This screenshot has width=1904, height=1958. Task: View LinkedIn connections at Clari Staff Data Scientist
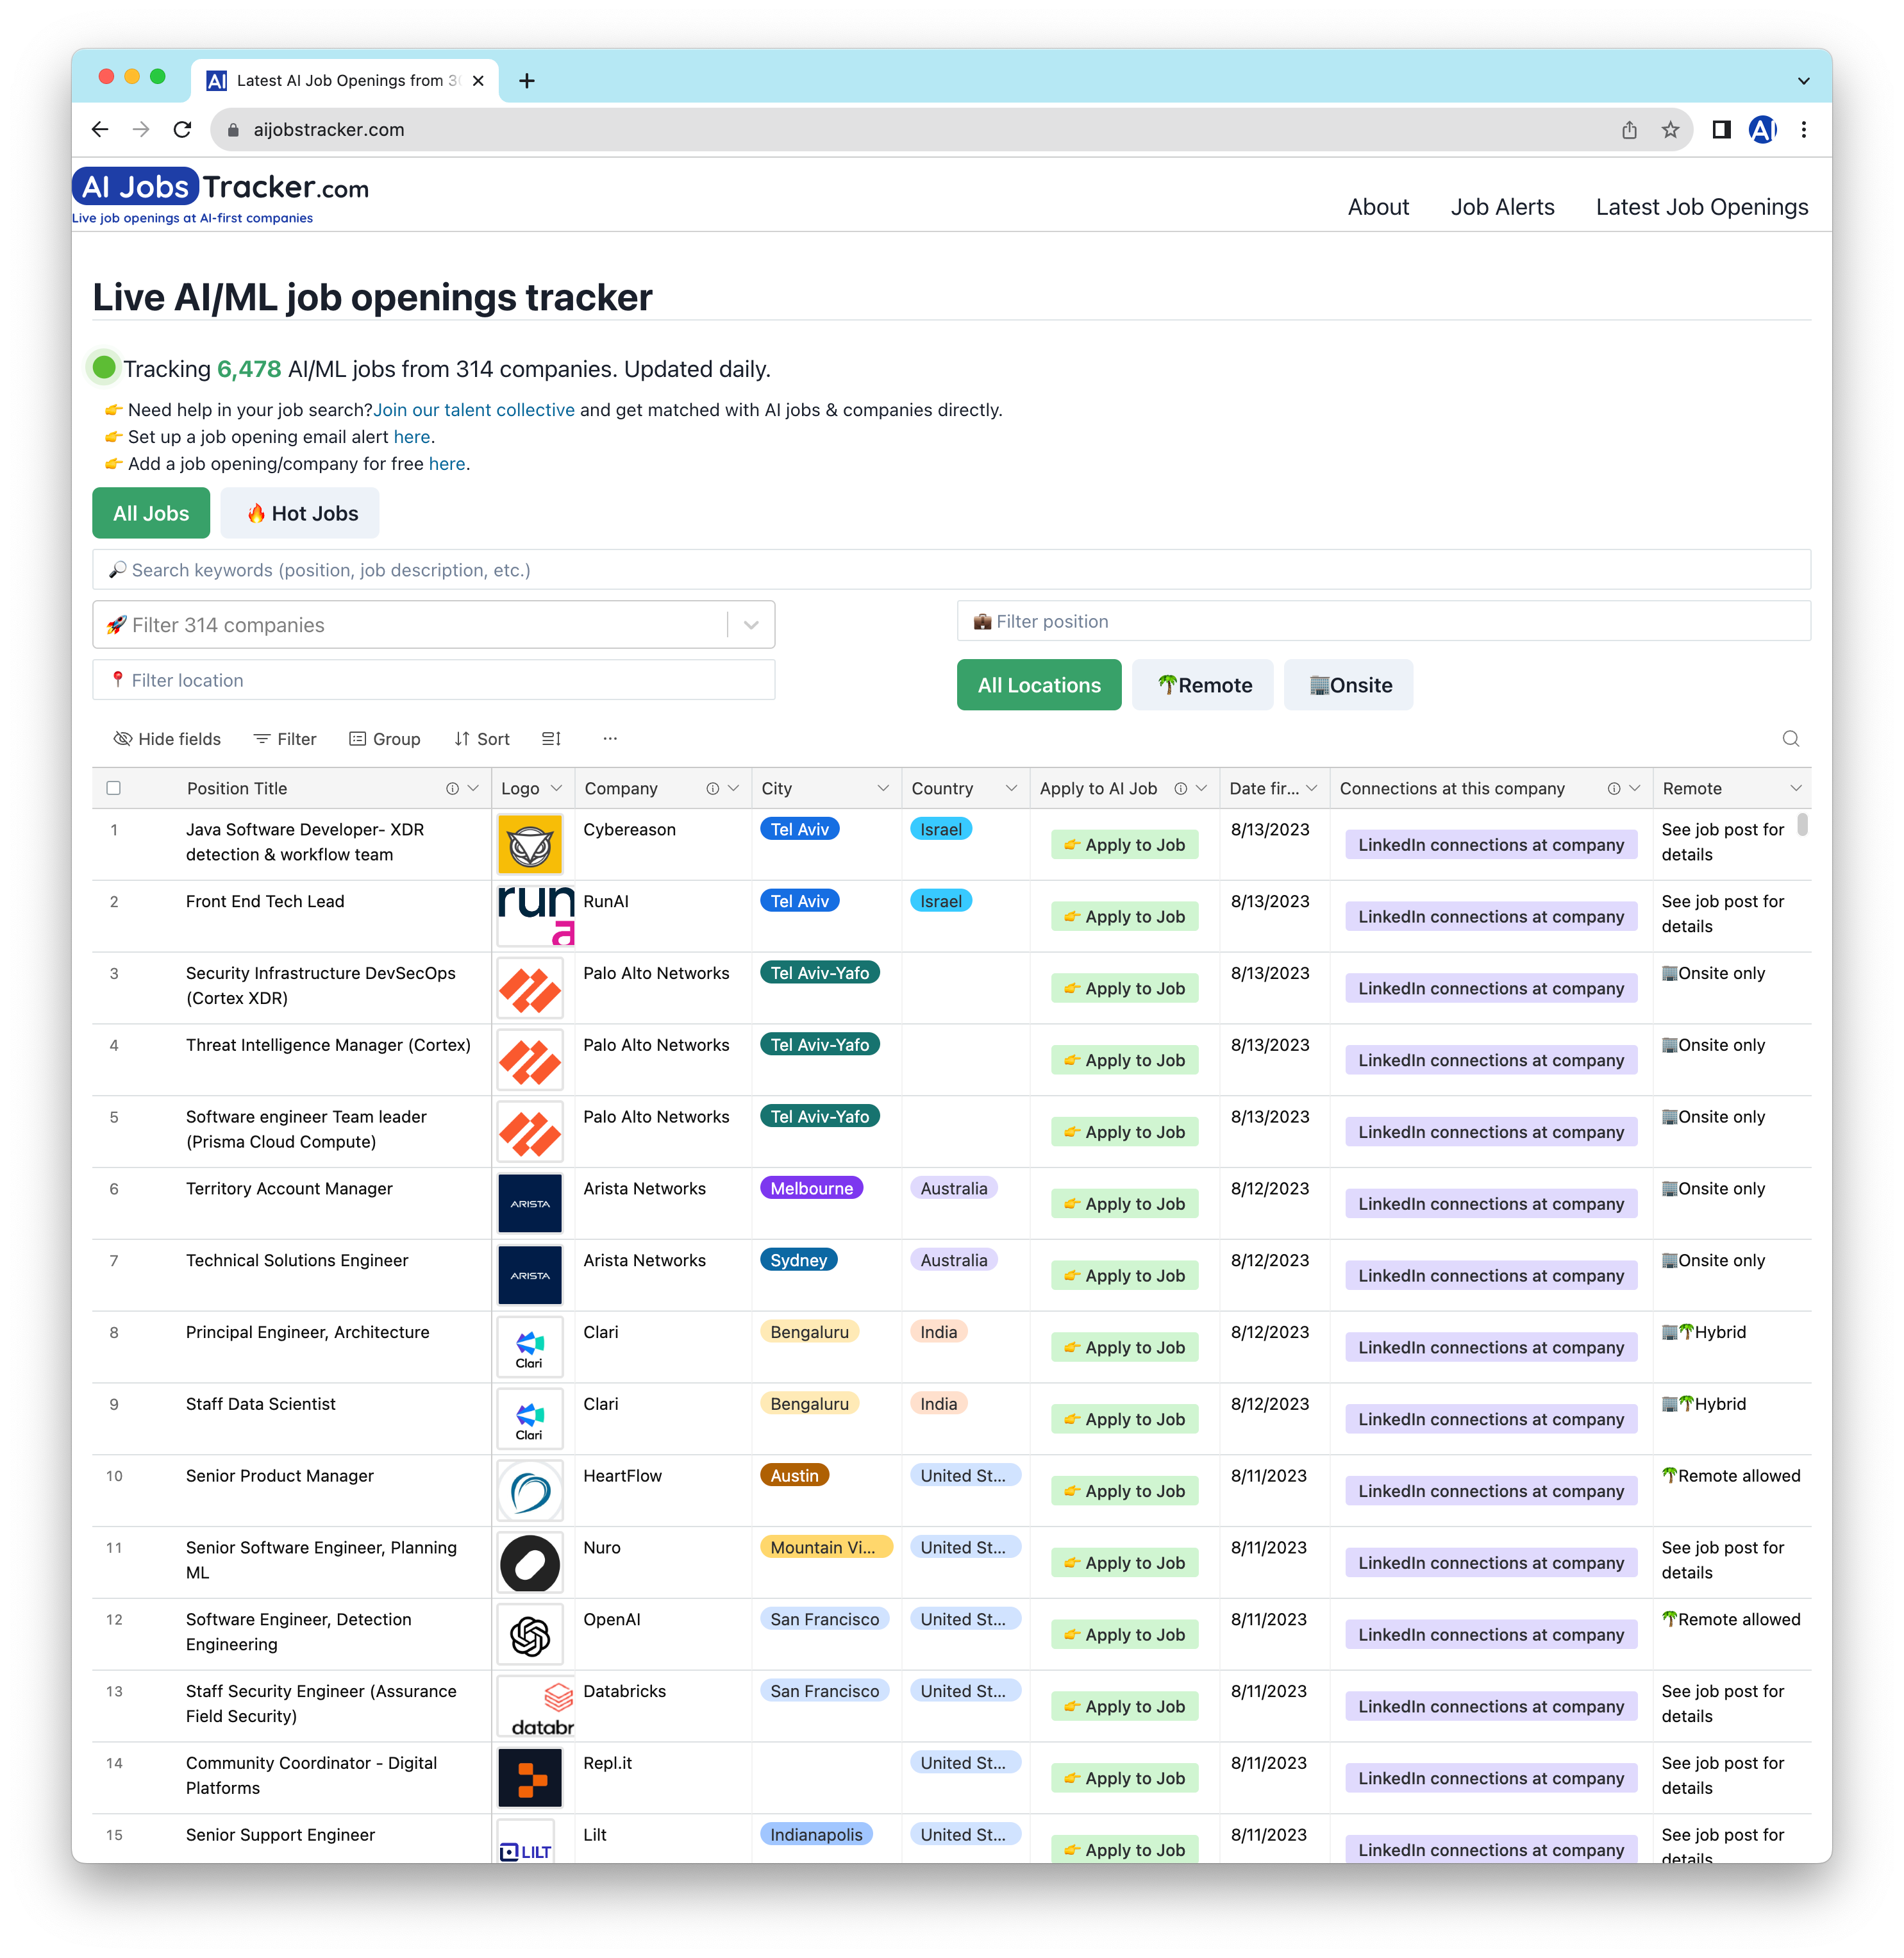tap(1490, 1419)
